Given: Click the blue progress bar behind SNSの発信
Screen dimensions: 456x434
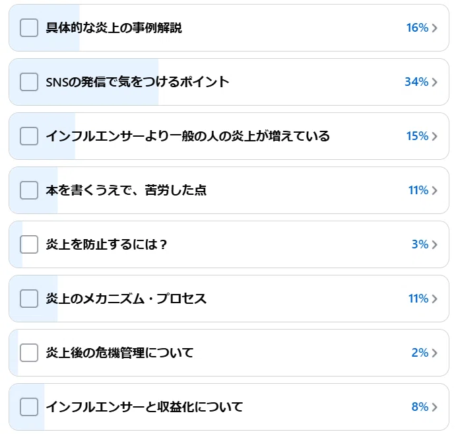Looking at the screenshot, I should (84, 82).
